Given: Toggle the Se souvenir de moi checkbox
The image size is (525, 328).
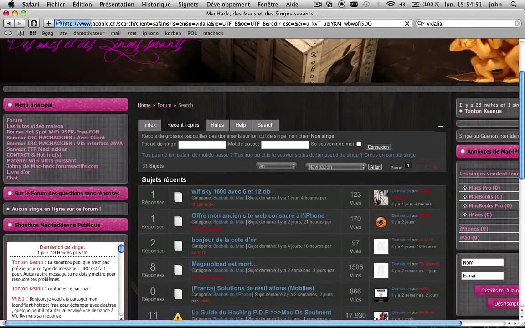Looking at the screenshot, I should [359, 144].
